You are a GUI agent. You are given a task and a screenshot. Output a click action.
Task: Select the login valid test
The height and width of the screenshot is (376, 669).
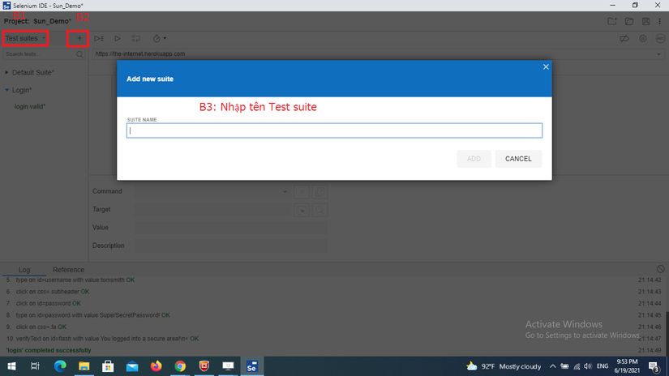click(x=30, y=107)
